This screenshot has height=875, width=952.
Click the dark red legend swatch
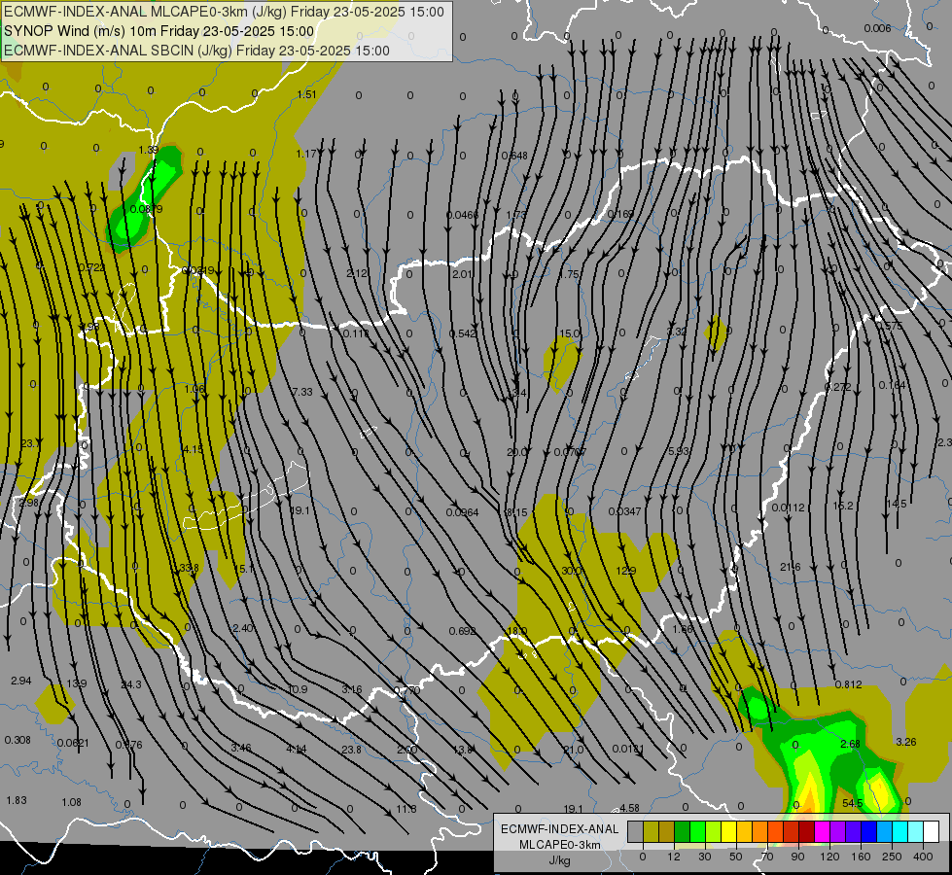click(806, 831)
